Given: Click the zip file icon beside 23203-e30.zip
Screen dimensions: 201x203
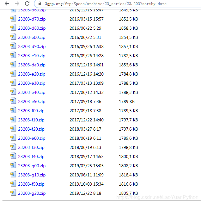Looking at the screenshot, I should pos(13,83).
